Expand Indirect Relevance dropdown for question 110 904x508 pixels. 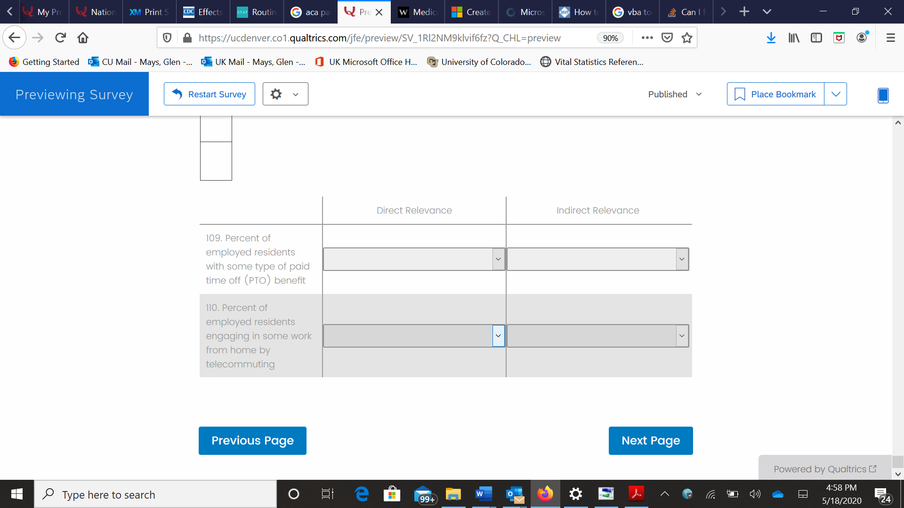click(x=681, y=336)
